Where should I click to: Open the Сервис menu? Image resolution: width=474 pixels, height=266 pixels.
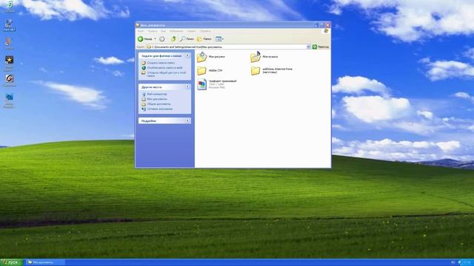coord(191,31)
